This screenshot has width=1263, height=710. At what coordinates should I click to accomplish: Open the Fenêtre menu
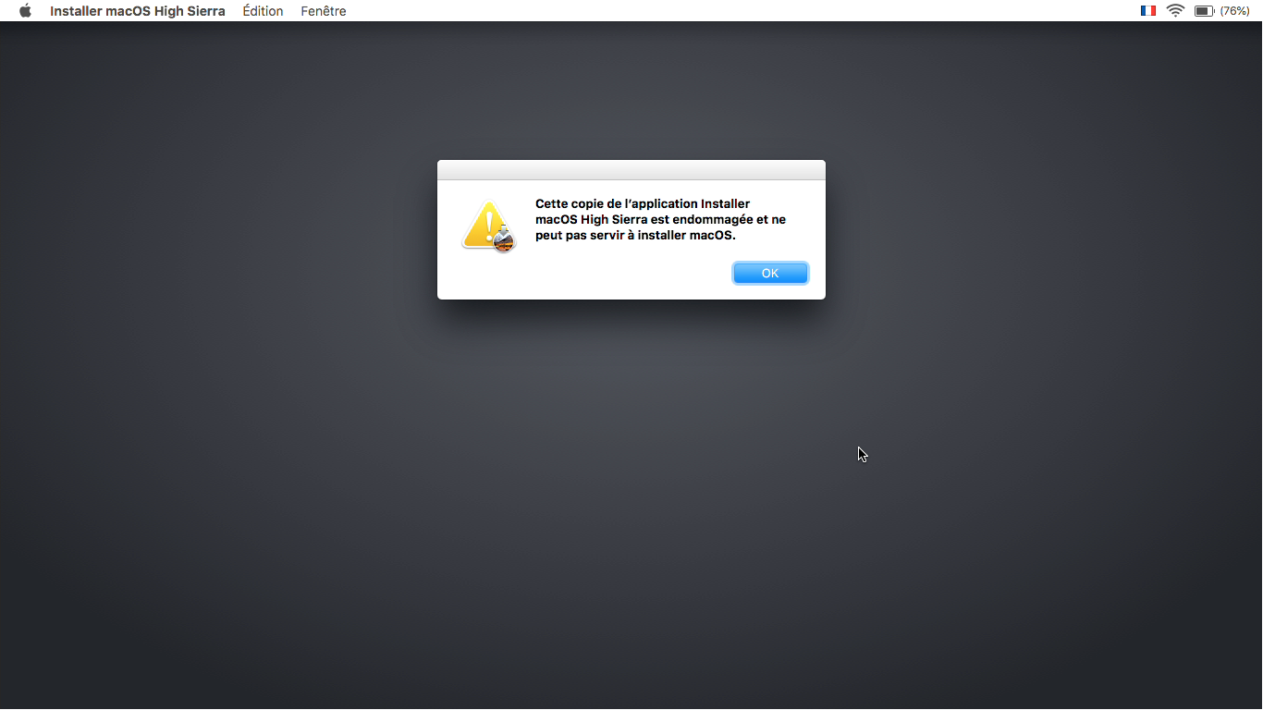click(324, 11)
